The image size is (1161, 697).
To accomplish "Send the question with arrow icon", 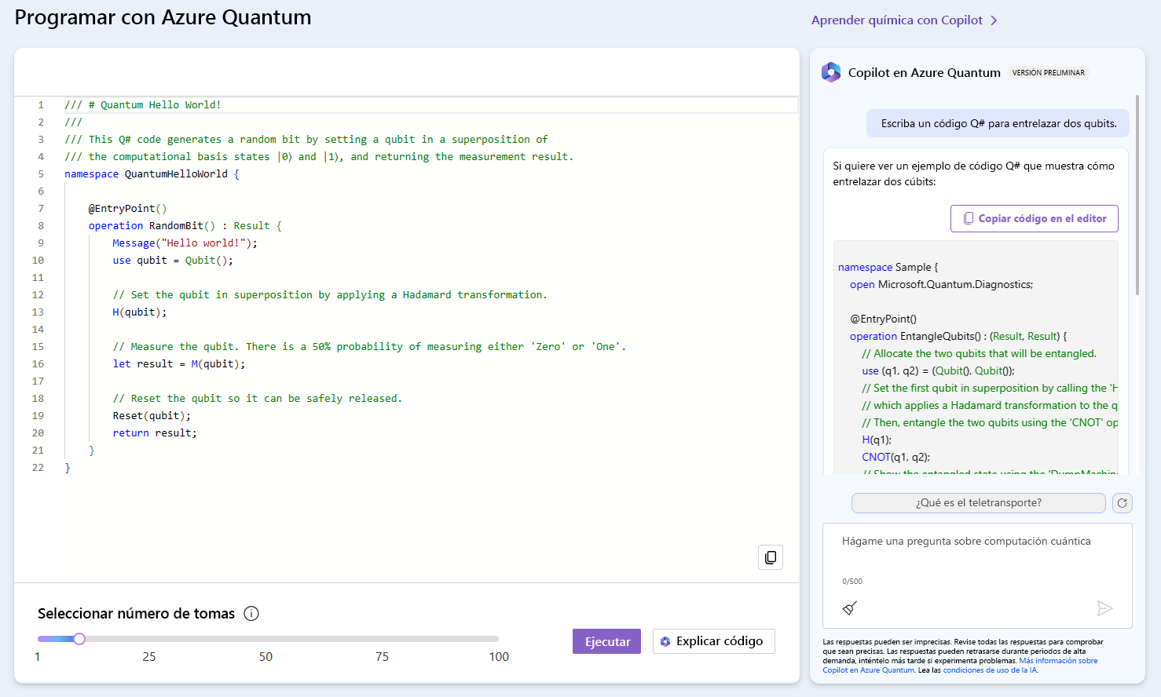I will 1104,608.
